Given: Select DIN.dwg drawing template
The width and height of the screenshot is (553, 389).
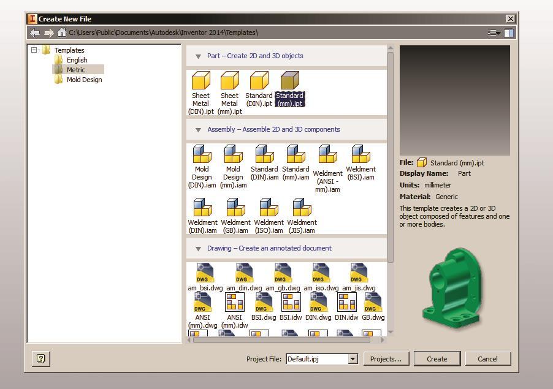Looking at the screenshot, I should pos(318,306).
